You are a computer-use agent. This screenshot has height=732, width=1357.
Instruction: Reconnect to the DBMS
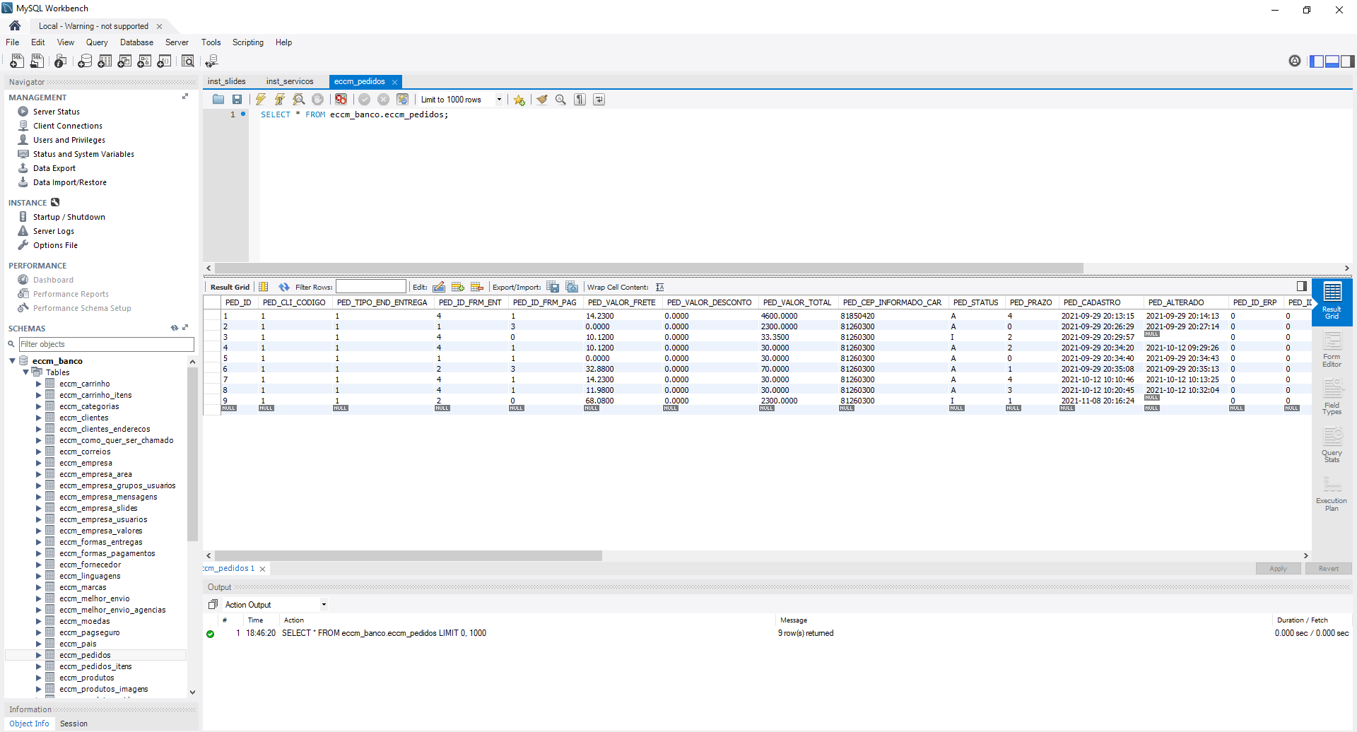211,61
